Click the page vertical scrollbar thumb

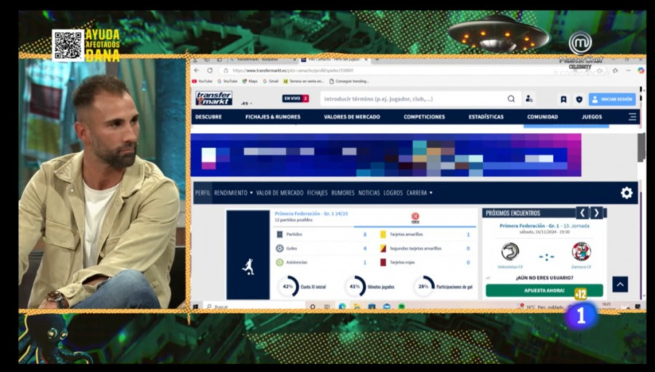pos(641,147)
